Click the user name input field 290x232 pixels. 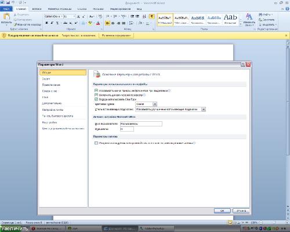pyautogui.click(x=141, y=124)
